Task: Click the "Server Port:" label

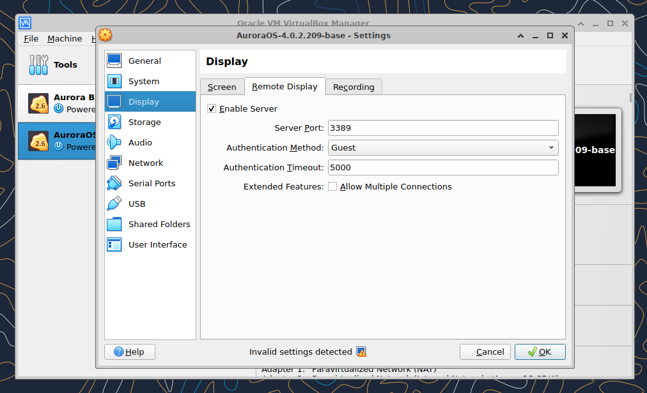Action: pos(299,128)
